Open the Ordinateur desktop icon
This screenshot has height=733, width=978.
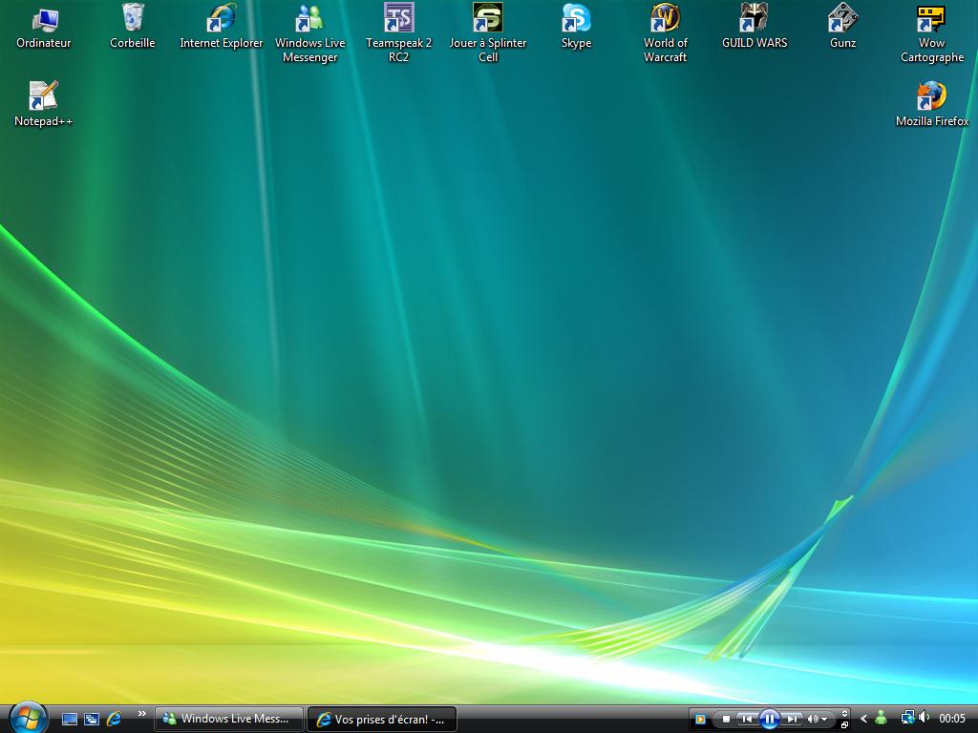click(x=44, y=27)
